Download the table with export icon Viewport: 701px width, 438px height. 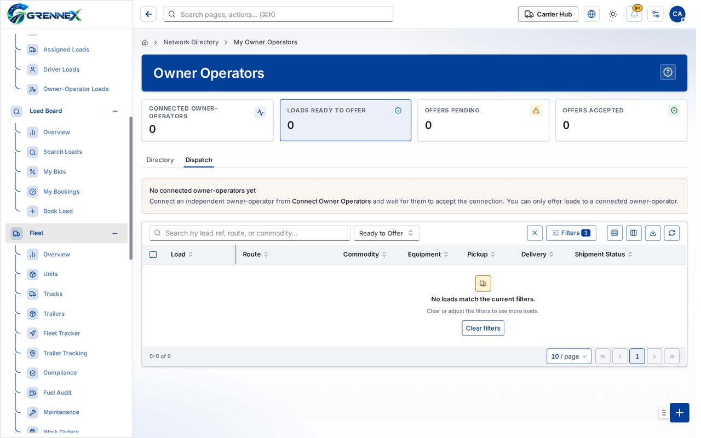(653, 233)
